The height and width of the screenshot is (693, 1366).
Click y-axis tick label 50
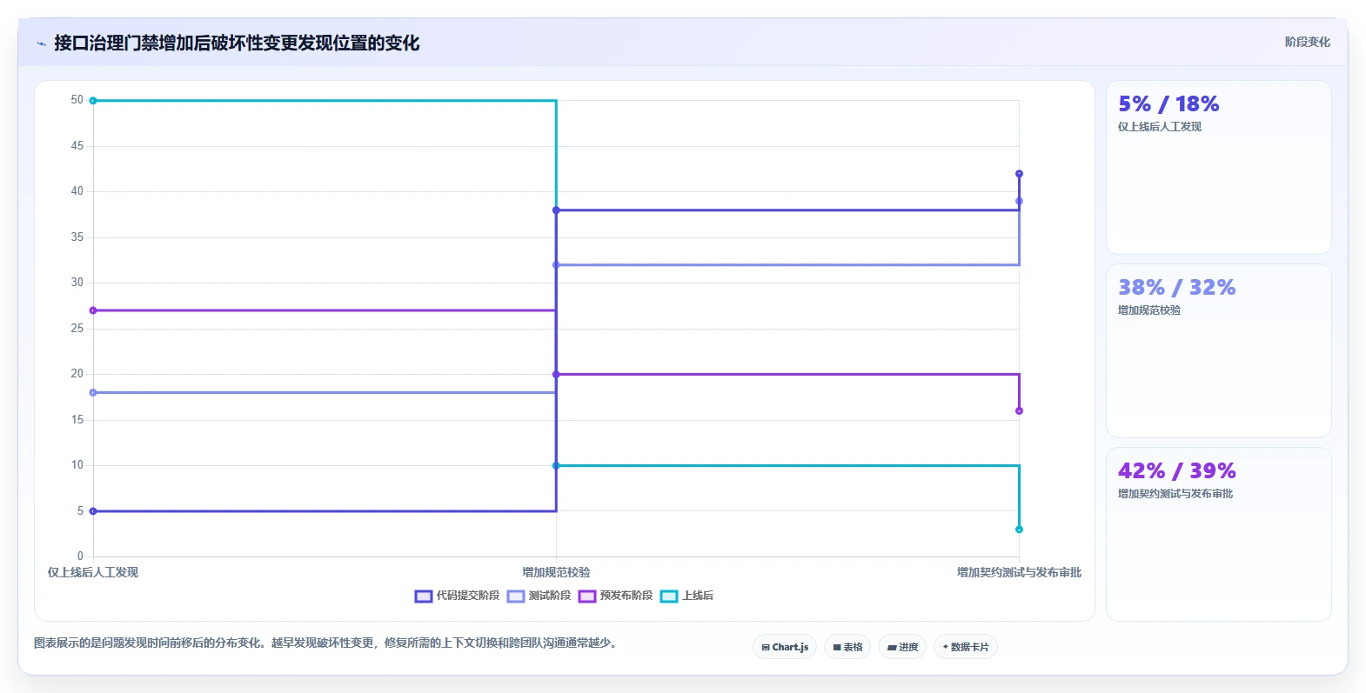tap(77, 100)
